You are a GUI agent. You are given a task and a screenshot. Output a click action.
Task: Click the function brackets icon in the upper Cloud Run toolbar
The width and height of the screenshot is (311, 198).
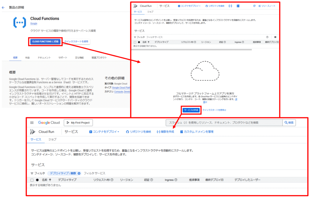click(230, 6)
